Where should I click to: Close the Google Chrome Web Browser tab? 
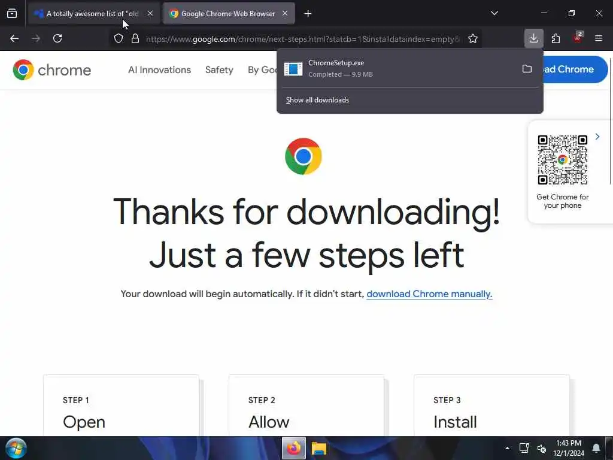tap(285, 13)
